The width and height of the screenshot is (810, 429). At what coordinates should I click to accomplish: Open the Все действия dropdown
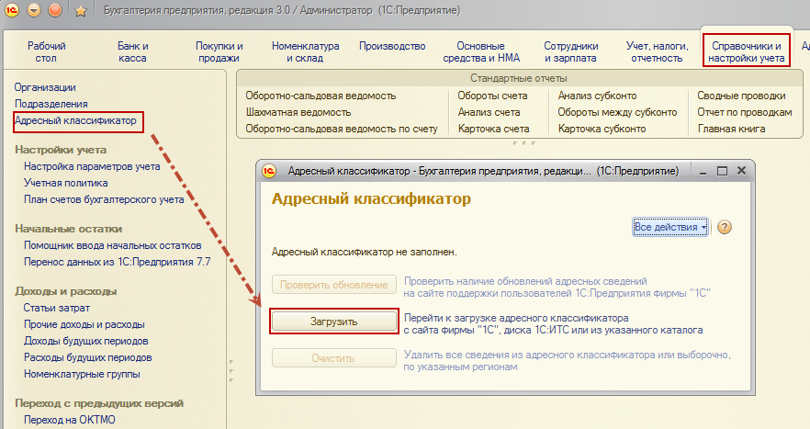point(670,227)
